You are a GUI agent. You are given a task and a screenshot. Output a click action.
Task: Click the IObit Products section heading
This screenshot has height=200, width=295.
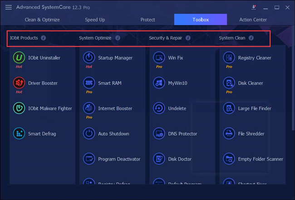[x=24, y=38]
